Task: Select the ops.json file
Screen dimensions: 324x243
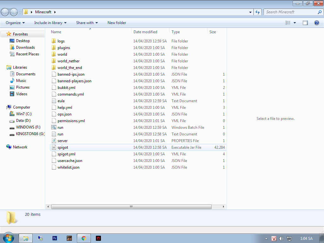Action: [138, 114]
